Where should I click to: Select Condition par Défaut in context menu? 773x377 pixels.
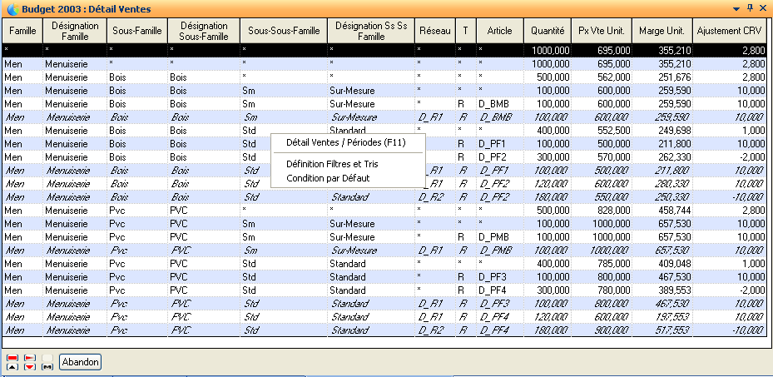[328, 177]
